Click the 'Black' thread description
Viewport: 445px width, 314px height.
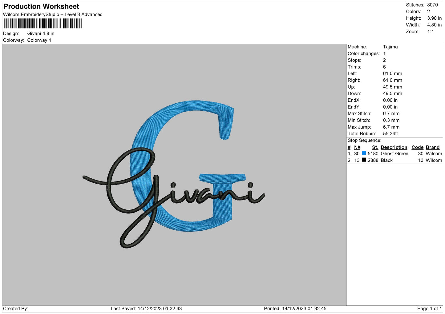click(x=387, y=161)
